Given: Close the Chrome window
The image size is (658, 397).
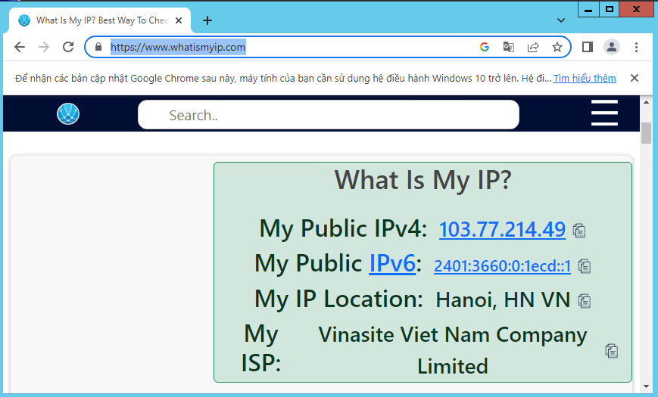Looking at the screenshot, I should [636, 9].
